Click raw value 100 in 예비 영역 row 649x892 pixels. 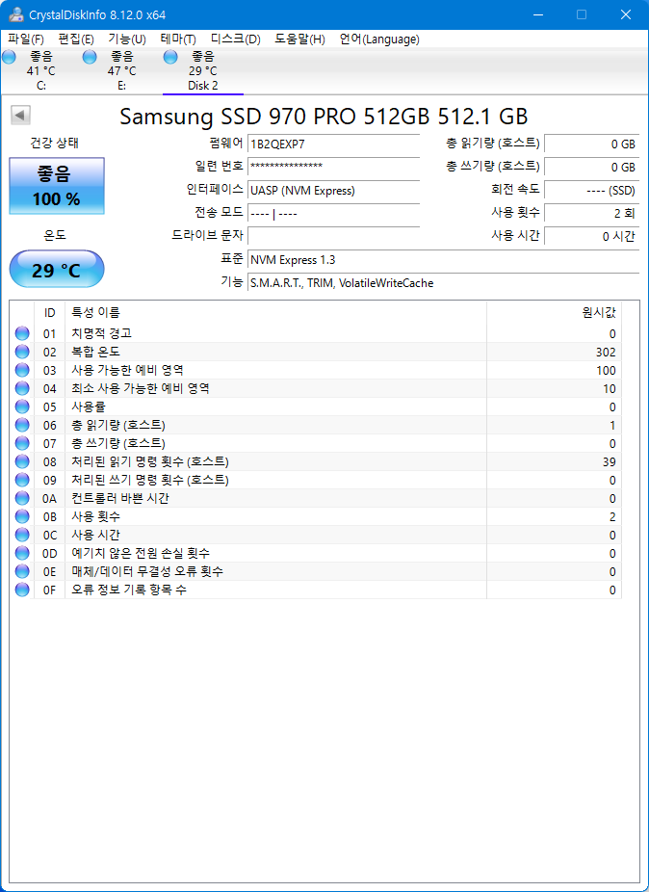click(x=606, y=370)
